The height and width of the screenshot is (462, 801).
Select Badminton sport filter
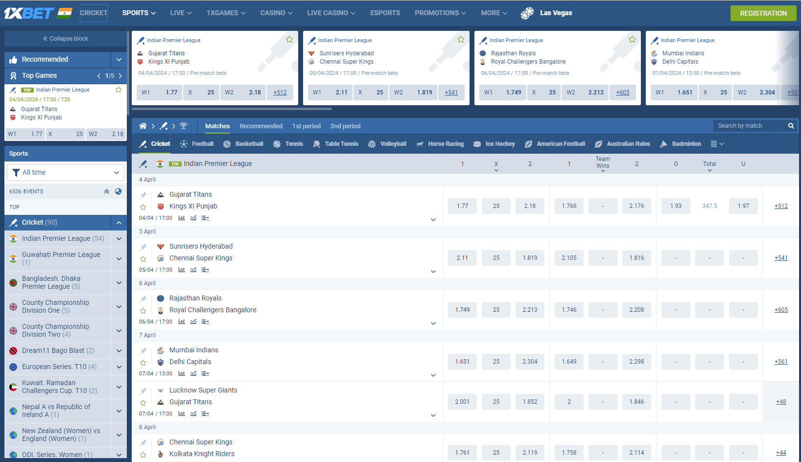(681, 144)
